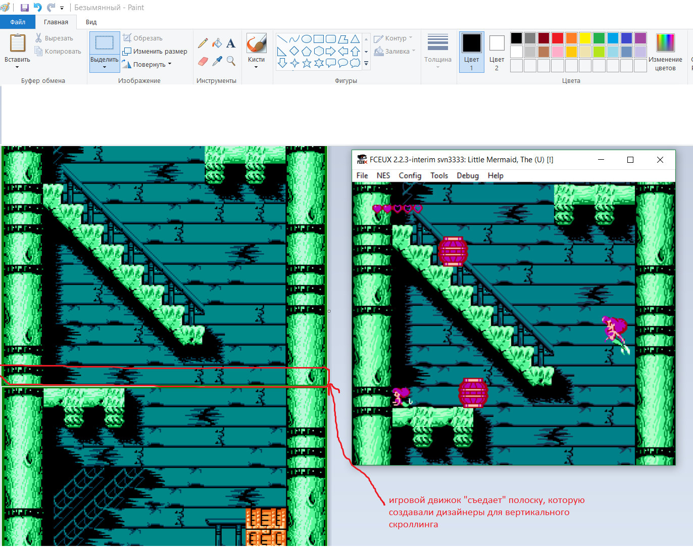Screen dimensions: 693x548
Task: Choose the Up arrow shape
Action: click(x=355, y=51)
